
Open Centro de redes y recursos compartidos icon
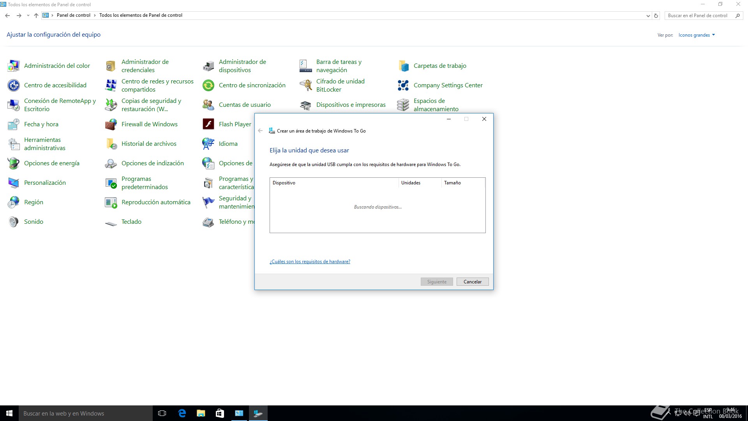pyautogui.click(x=111, y=85)
